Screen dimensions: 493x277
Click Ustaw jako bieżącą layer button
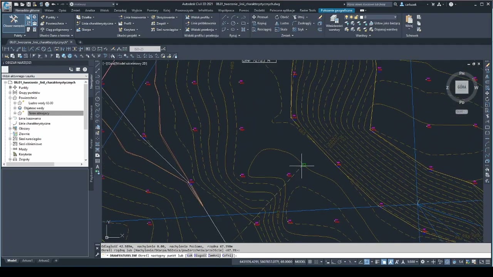[x=384, y=23]
